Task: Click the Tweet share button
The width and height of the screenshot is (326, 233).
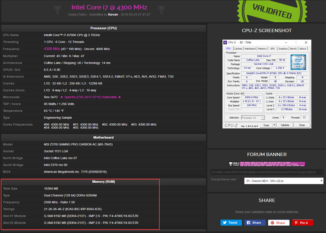Action: (231, 222)
